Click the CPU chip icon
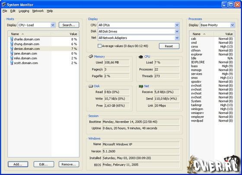Screen dimensions: 242x175 [x=141, y=57]
